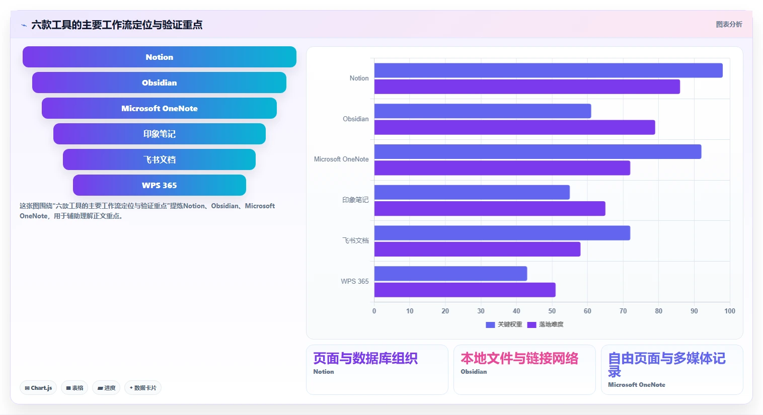Select the WPS 365 funnel bar

pyautogui.click(x=160, y=185)
